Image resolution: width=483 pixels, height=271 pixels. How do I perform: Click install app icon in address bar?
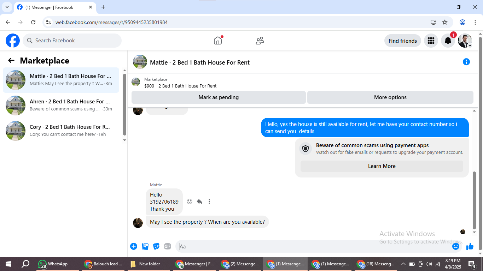[433, 22]
